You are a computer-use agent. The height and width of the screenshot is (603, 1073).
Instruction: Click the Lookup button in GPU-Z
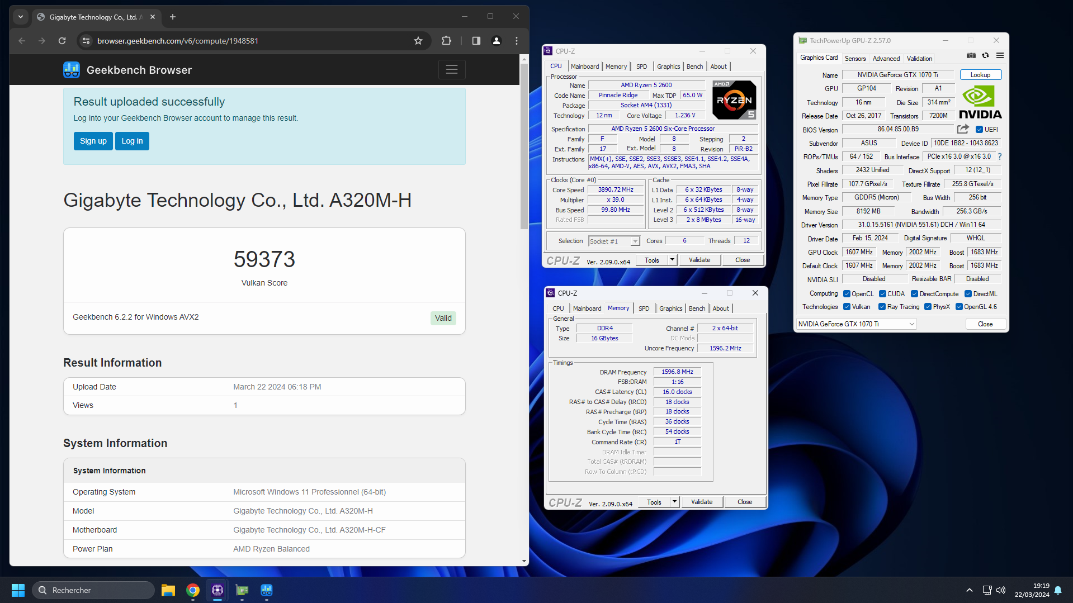pos(980,75)
